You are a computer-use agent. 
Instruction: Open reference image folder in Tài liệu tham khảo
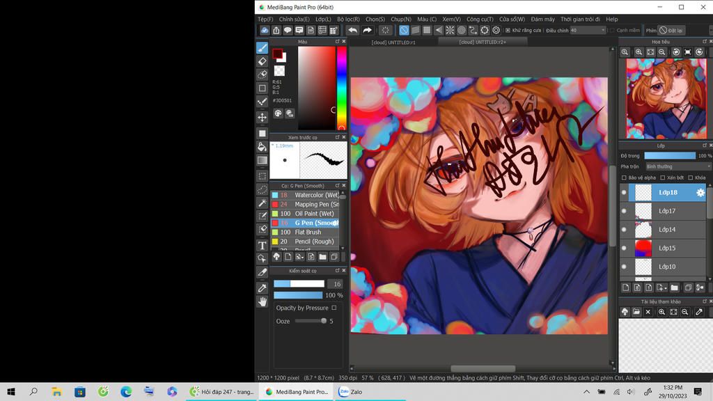click(x=636, y=312)
